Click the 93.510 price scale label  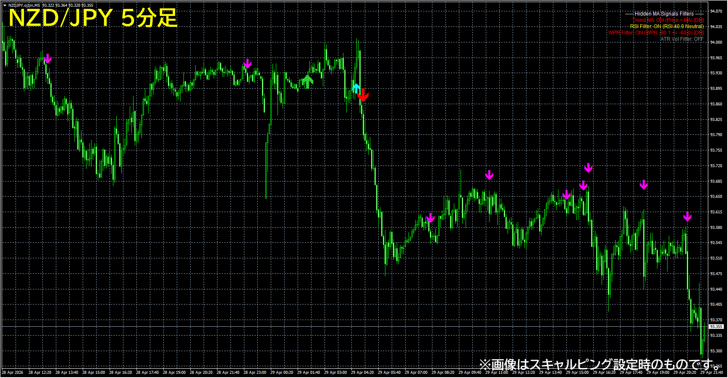pos(716,258)
